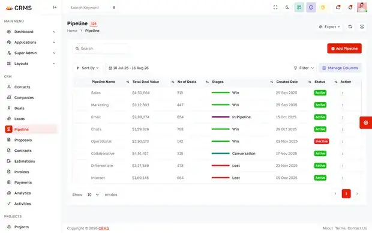The image size is (372, 233).
Task: Open the Sort By dropdown
Action: pos(88,68)
